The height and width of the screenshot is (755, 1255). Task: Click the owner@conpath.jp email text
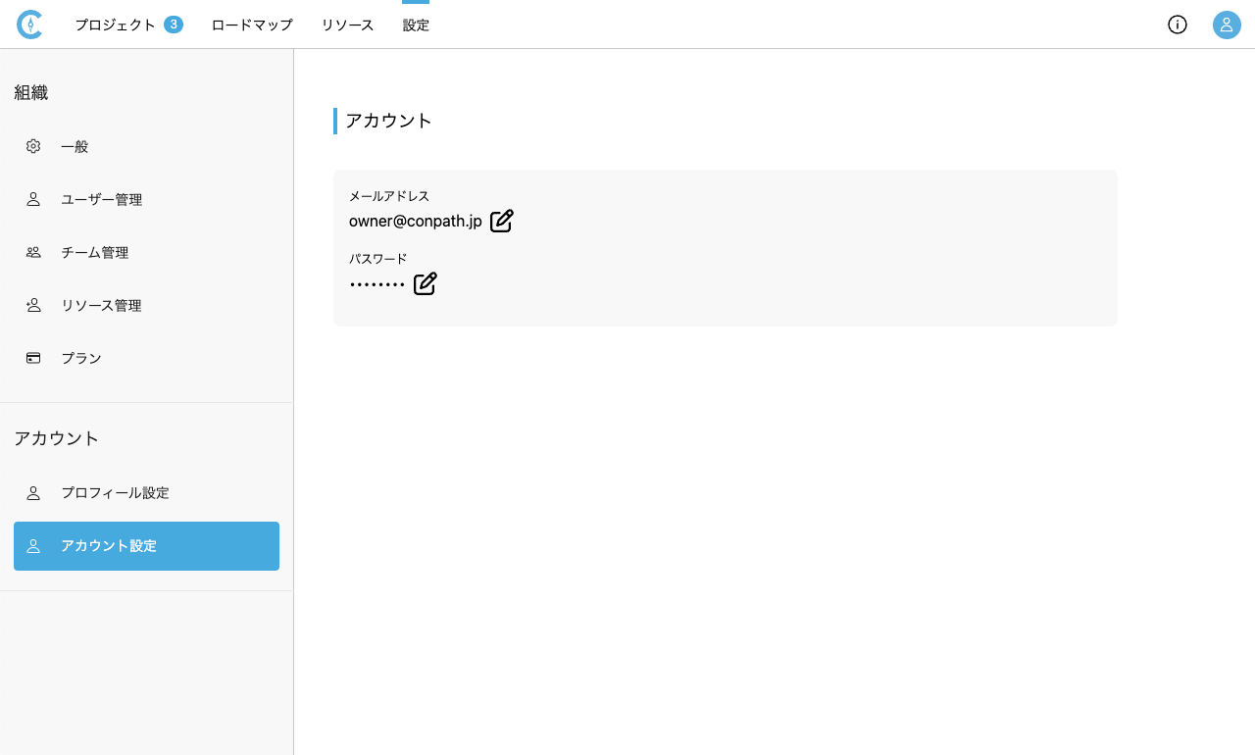pos(415,222)
